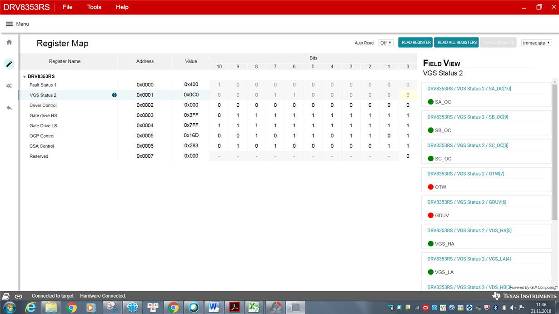Open the Help menu

[x=122, y=7]
